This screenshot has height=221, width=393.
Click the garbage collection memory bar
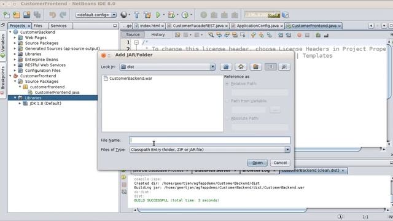click(262, 15)
